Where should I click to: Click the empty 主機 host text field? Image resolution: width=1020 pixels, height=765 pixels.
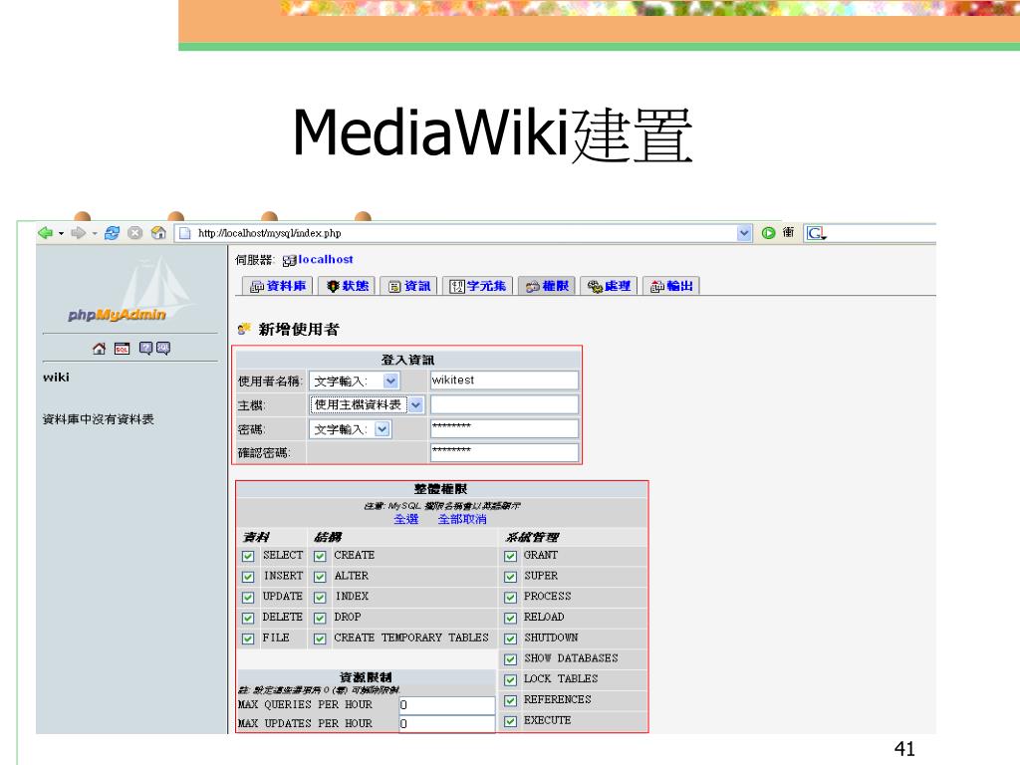point(504,404)
